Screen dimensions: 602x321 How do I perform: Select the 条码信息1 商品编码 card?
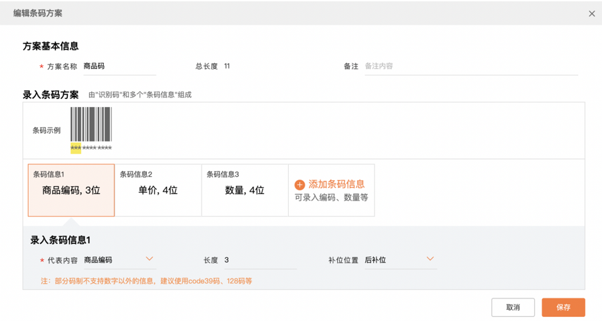(x=71, y=190)
